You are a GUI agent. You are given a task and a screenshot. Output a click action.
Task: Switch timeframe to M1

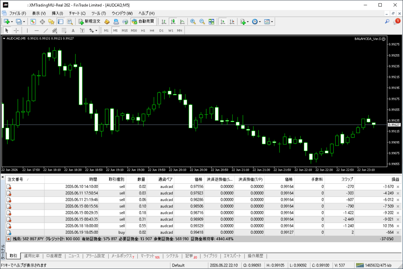click(106, 31)
